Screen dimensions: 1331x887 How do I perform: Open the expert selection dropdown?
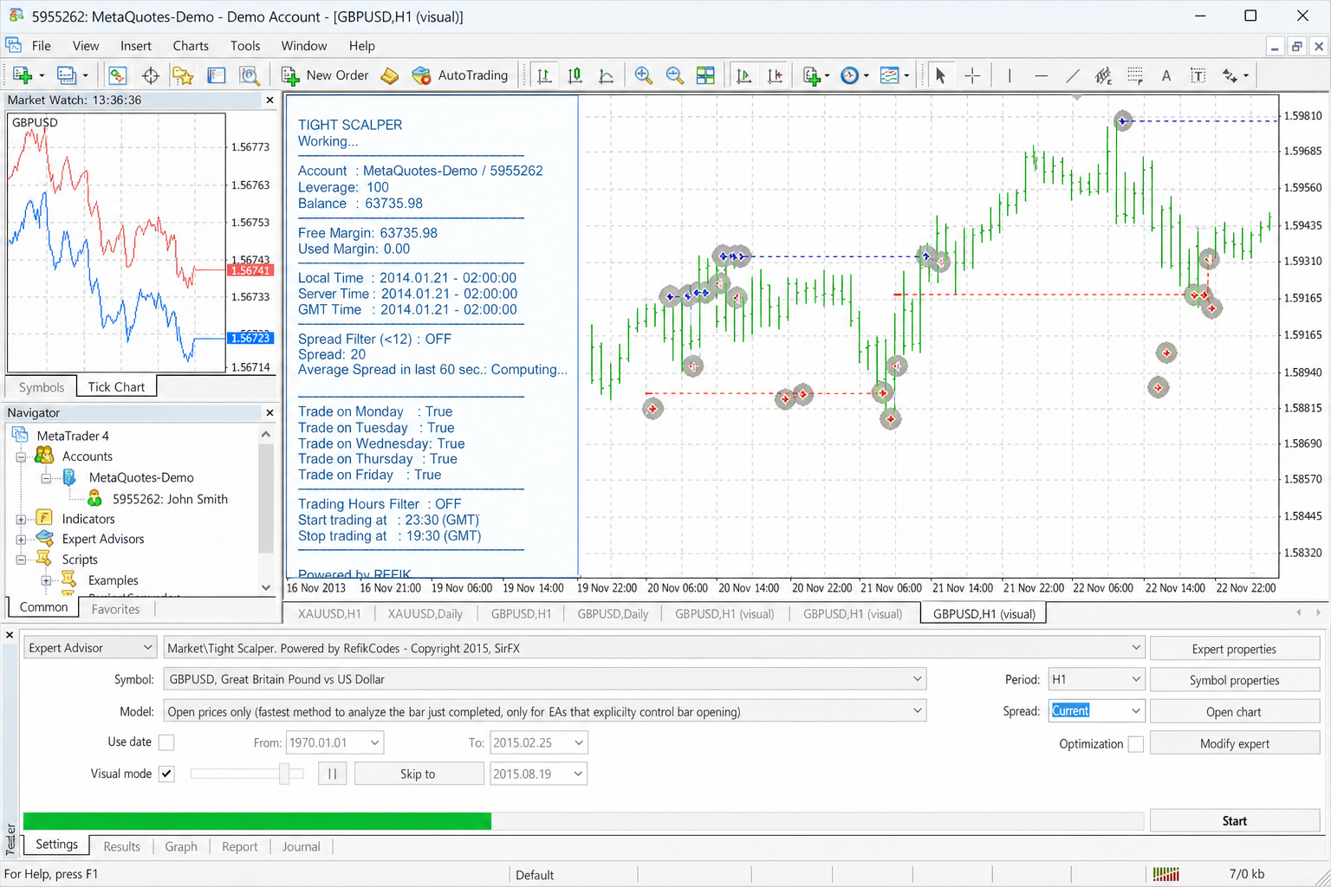tap(654, 648)
